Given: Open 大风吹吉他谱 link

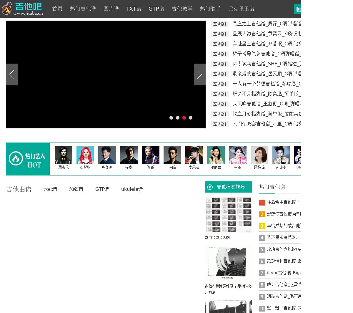Looking at the screenshot, I should click(x=267, y=104).
